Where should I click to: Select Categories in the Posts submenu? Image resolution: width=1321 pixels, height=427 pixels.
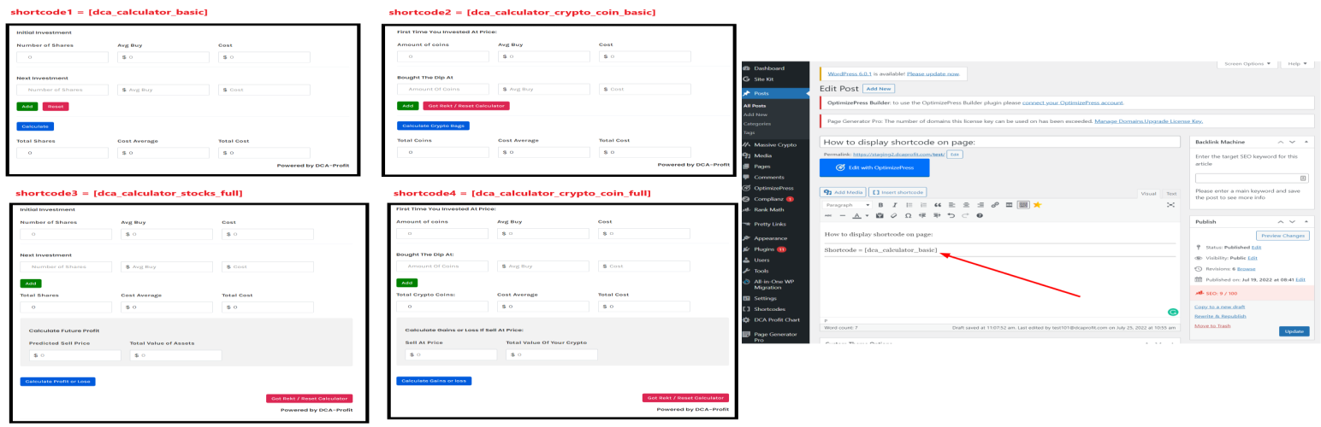[757, 124]
